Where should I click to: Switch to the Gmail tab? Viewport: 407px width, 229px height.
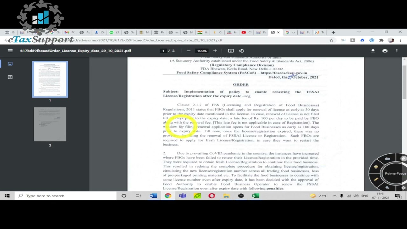[x=69, y=32]
